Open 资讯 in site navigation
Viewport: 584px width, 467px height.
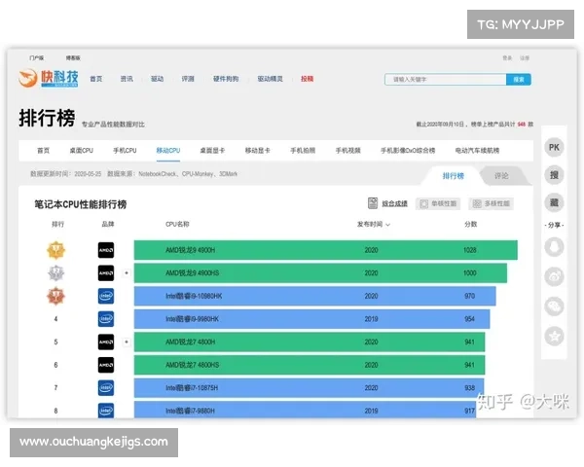click(x=127, y=79)
